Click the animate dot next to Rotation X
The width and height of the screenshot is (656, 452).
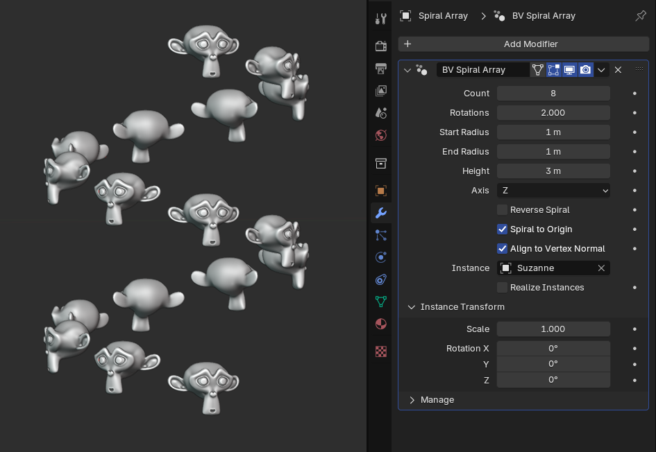click(x=634, y=349)
